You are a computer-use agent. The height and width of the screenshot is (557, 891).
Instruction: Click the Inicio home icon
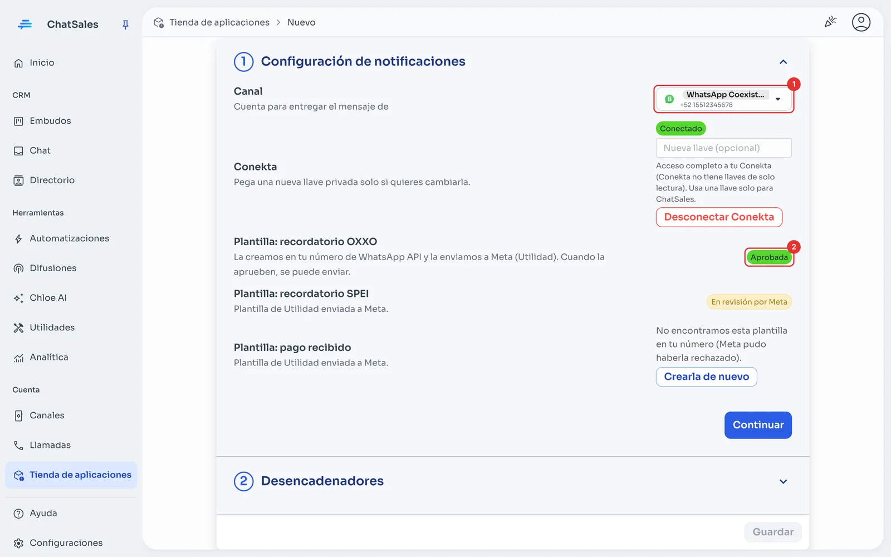(18, 63)
